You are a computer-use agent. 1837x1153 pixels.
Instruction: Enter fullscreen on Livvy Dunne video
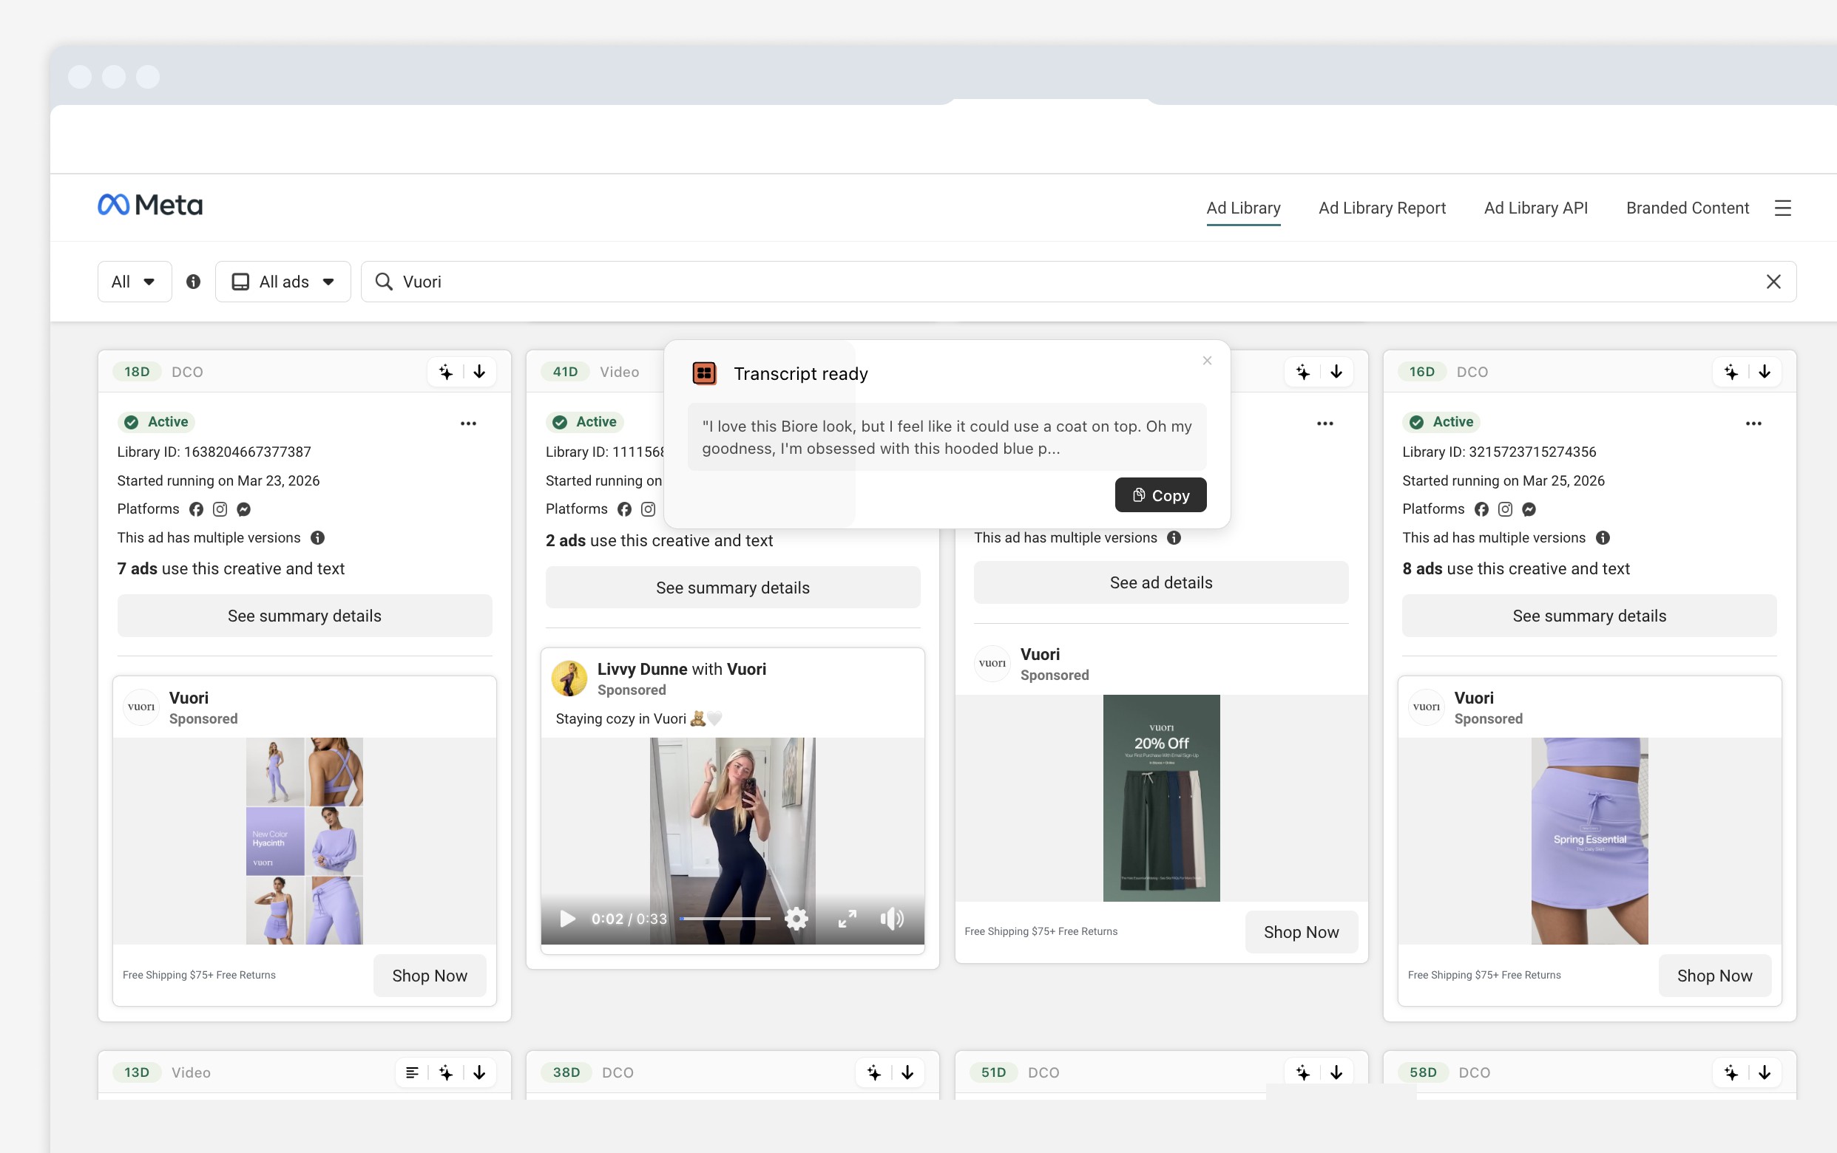pos(847,919)
